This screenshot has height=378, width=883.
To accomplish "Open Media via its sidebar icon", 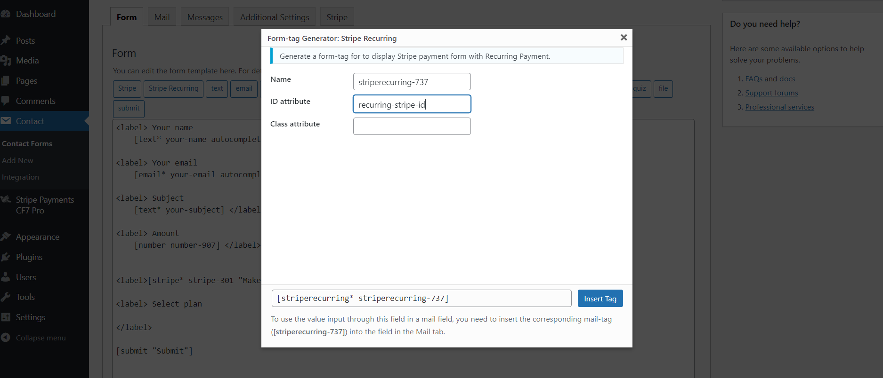I will tap(6, 61).
